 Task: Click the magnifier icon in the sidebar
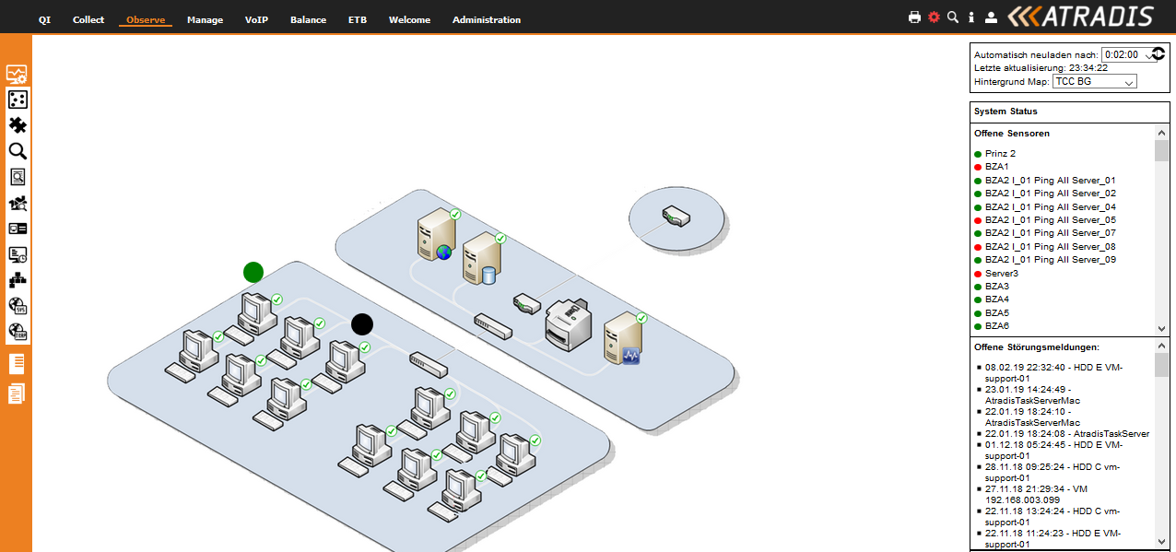(x=17, y=151)
